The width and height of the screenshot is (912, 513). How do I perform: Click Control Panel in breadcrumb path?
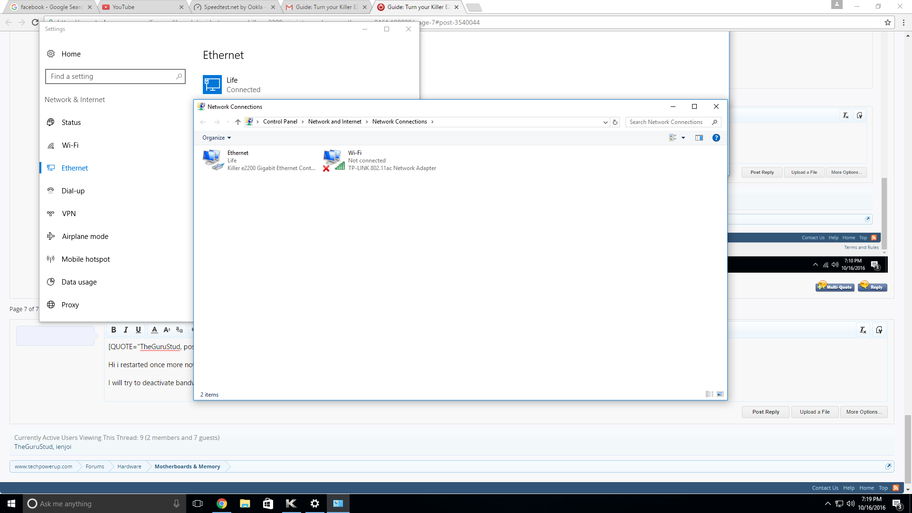(280, 122)
